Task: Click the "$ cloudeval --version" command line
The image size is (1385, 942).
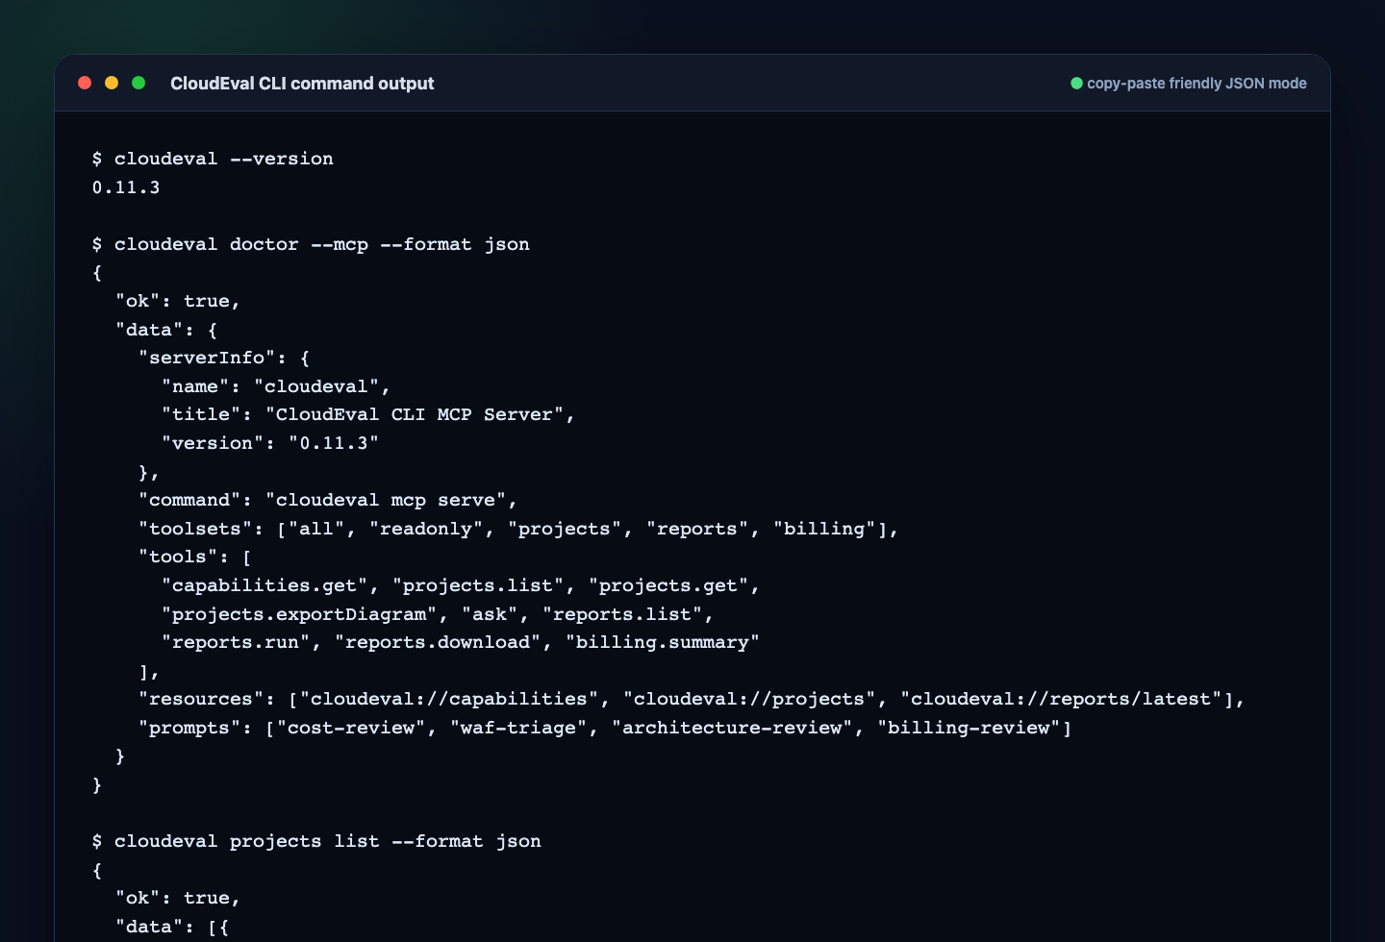Action: [x=213, y=159]
